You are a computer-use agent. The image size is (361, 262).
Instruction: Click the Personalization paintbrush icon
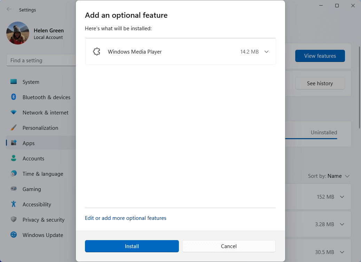tap(14, 127)
